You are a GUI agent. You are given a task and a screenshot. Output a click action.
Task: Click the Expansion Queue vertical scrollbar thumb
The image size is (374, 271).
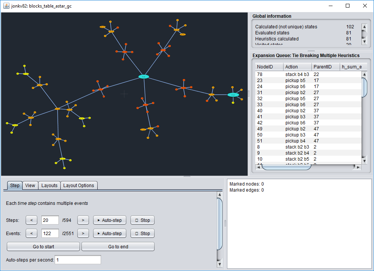(364, 87)
